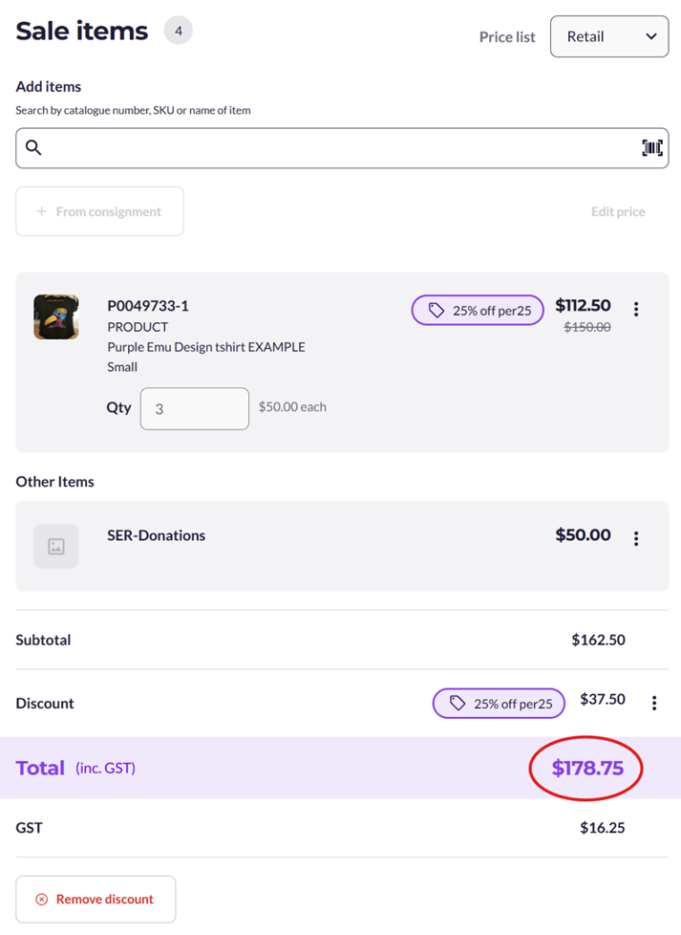Screen dimensions: 681x935
Task: Click the Remove discount button
Action: 96,900
